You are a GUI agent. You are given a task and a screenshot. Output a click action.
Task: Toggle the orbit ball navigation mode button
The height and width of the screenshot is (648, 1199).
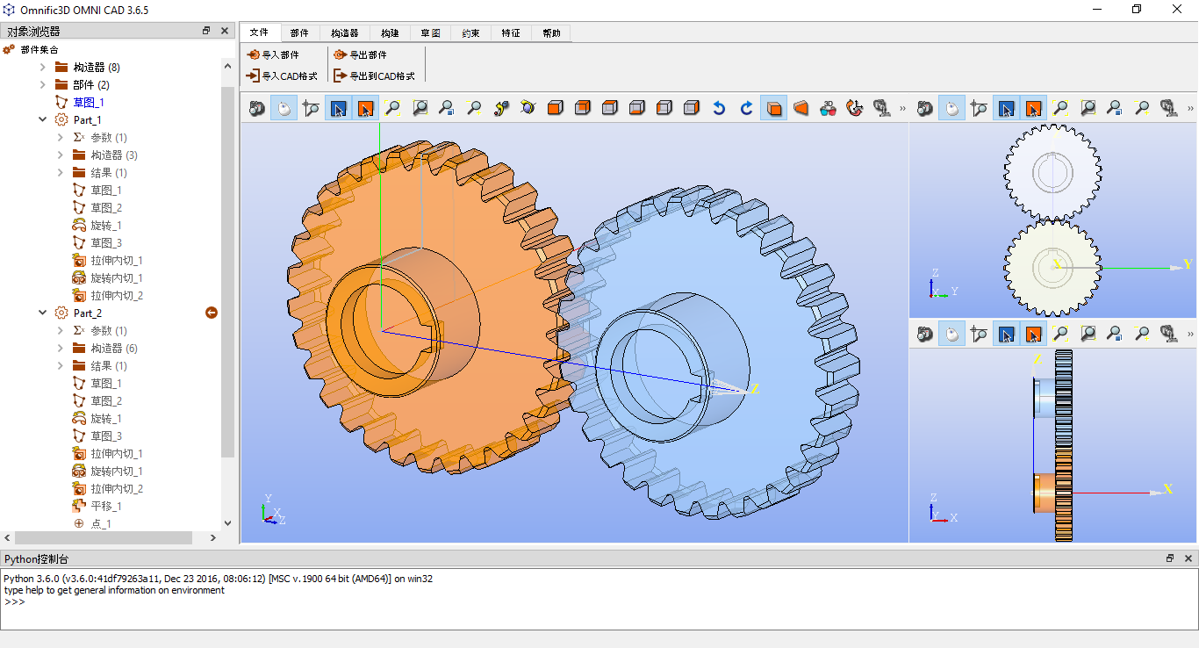click(x=284, y=108)
